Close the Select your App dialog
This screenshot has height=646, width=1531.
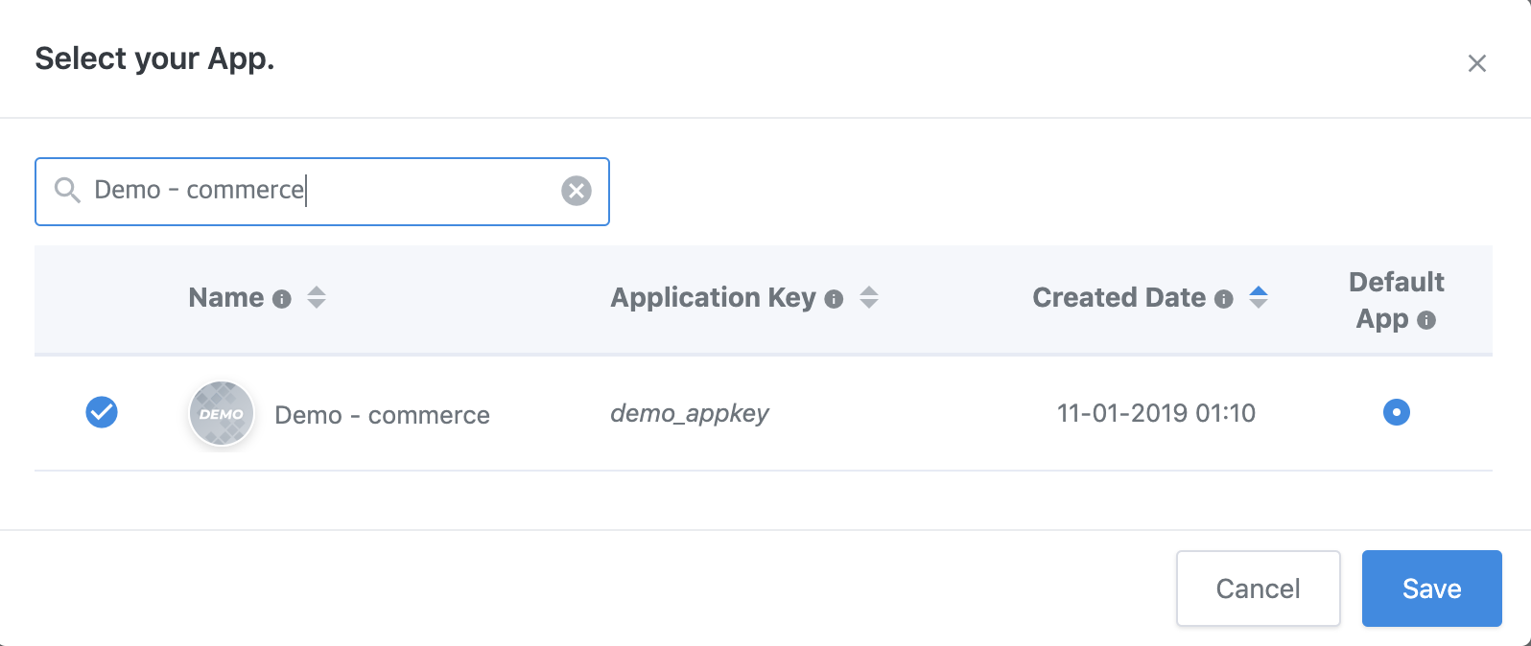[x=1476, y=63]
